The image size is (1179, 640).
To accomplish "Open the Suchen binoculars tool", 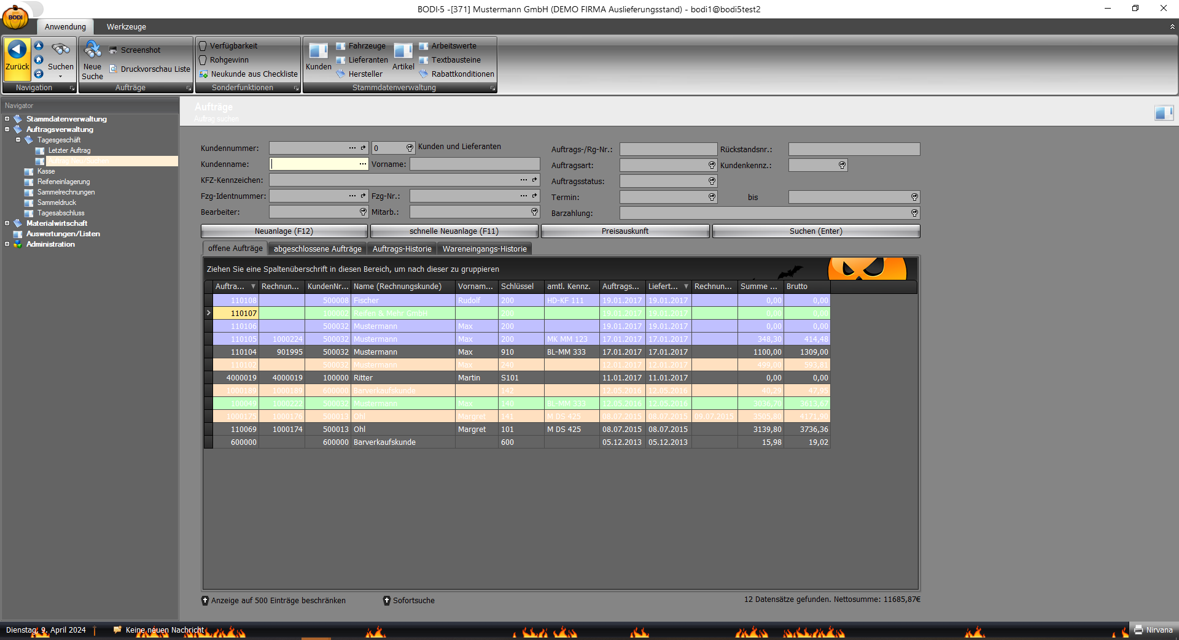I will [x=60, y=50].
